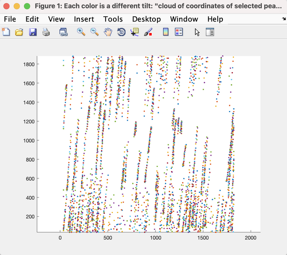Print figure using the printer icon
The width and height of the screenshot is (287, 255).
46,32
